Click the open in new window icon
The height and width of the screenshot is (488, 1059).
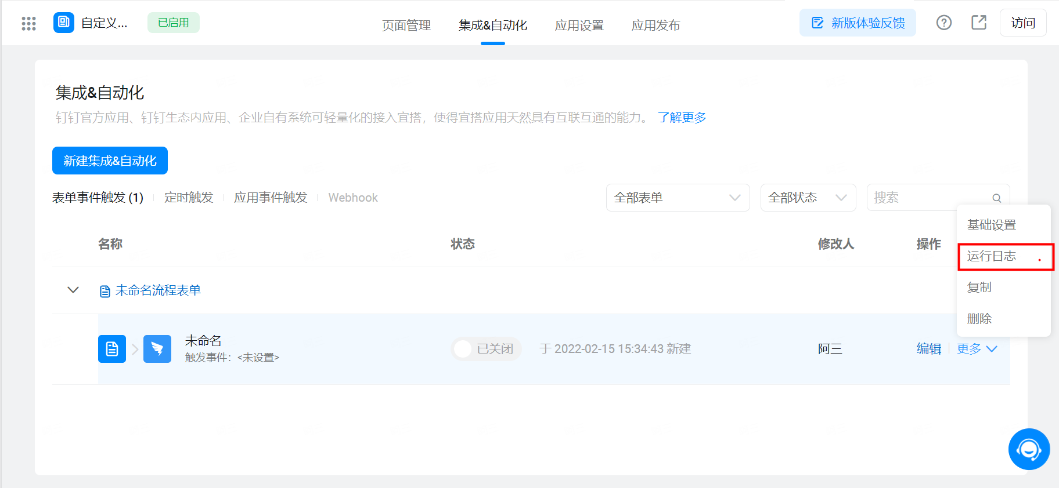(x=979, y=23)
